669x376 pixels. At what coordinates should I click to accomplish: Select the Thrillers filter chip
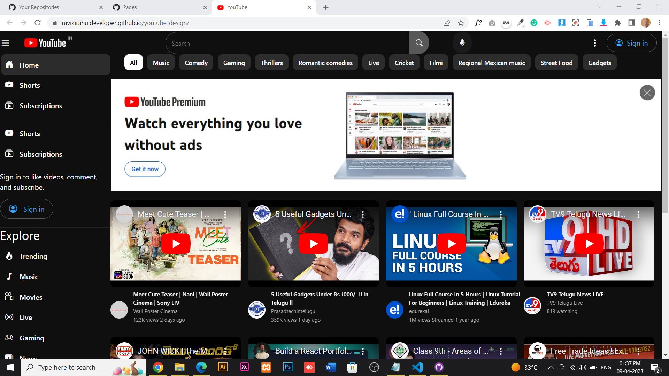(272, 63)
